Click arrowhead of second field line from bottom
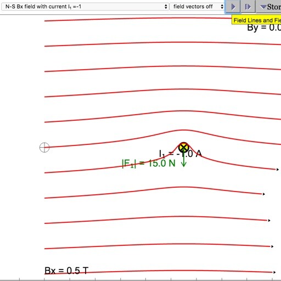This screenshot has width=281, height=281. click(x=272, y=246)
